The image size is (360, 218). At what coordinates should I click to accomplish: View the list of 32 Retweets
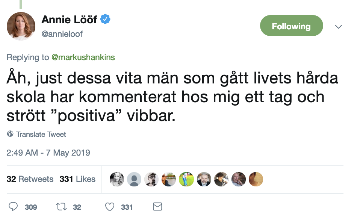click(x=30, y=179)
